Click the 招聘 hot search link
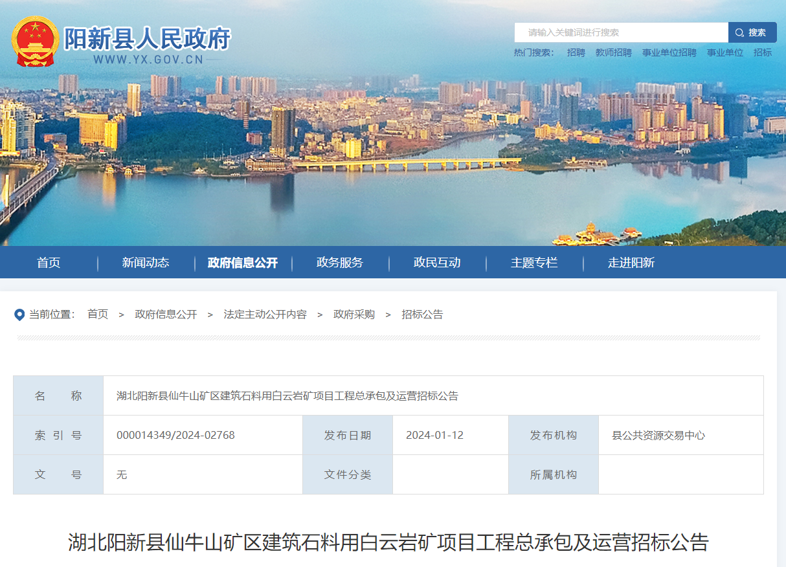Screen dimensions: 786x567 [x=576, y=52]
